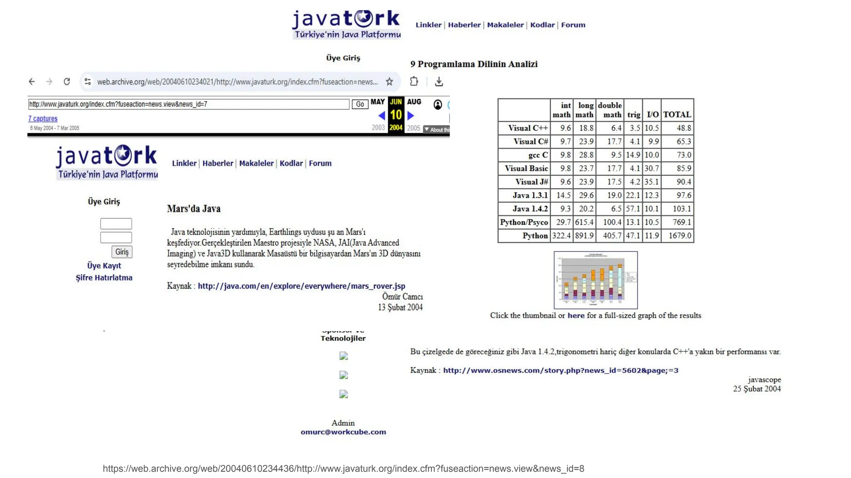Click the browser forward arrow

pos(49,82)
